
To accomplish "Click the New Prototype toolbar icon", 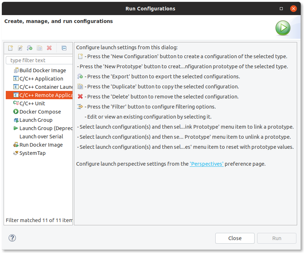I will tap(20, 48).
